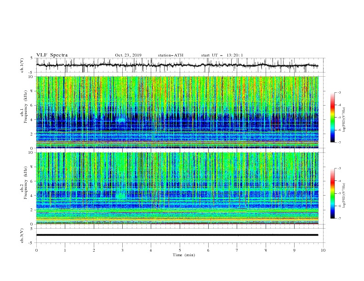This screenshot has width=364, height=281.
Task: Click the "8" kHz tick on ch.1 frequency axis
Action: point(33,91)
